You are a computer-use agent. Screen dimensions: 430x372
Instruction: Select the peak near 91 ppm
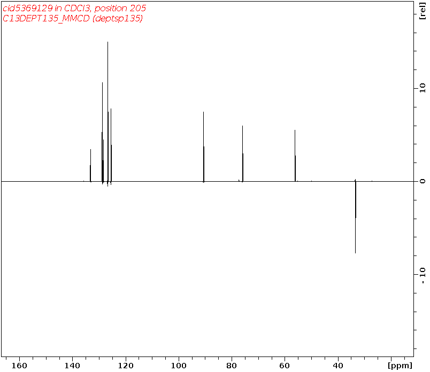click(204, 146)
